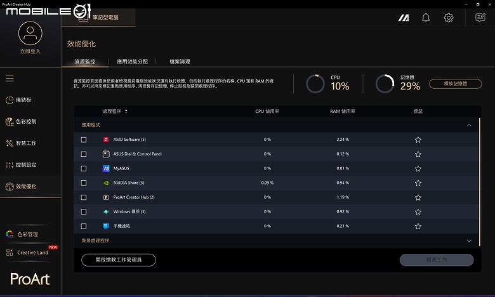Viewport: 495px width, 297px height.
Task: Toggle the hamburger menu icon in sidebar
Action: [10, 78]
